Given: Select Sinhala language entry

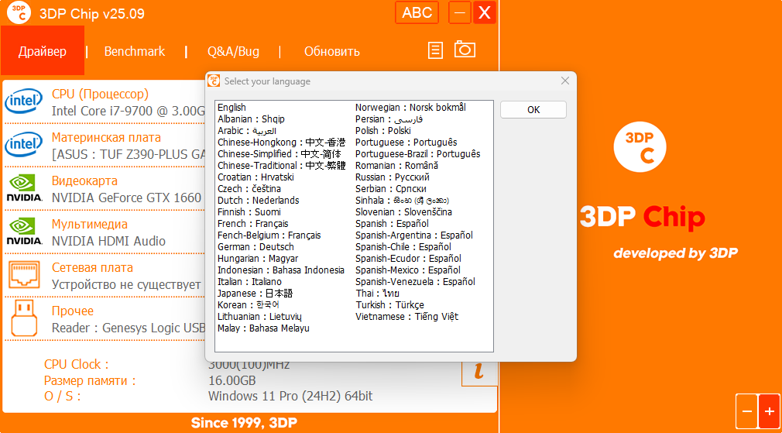Looking at the screenshot, I should [402, 200].
